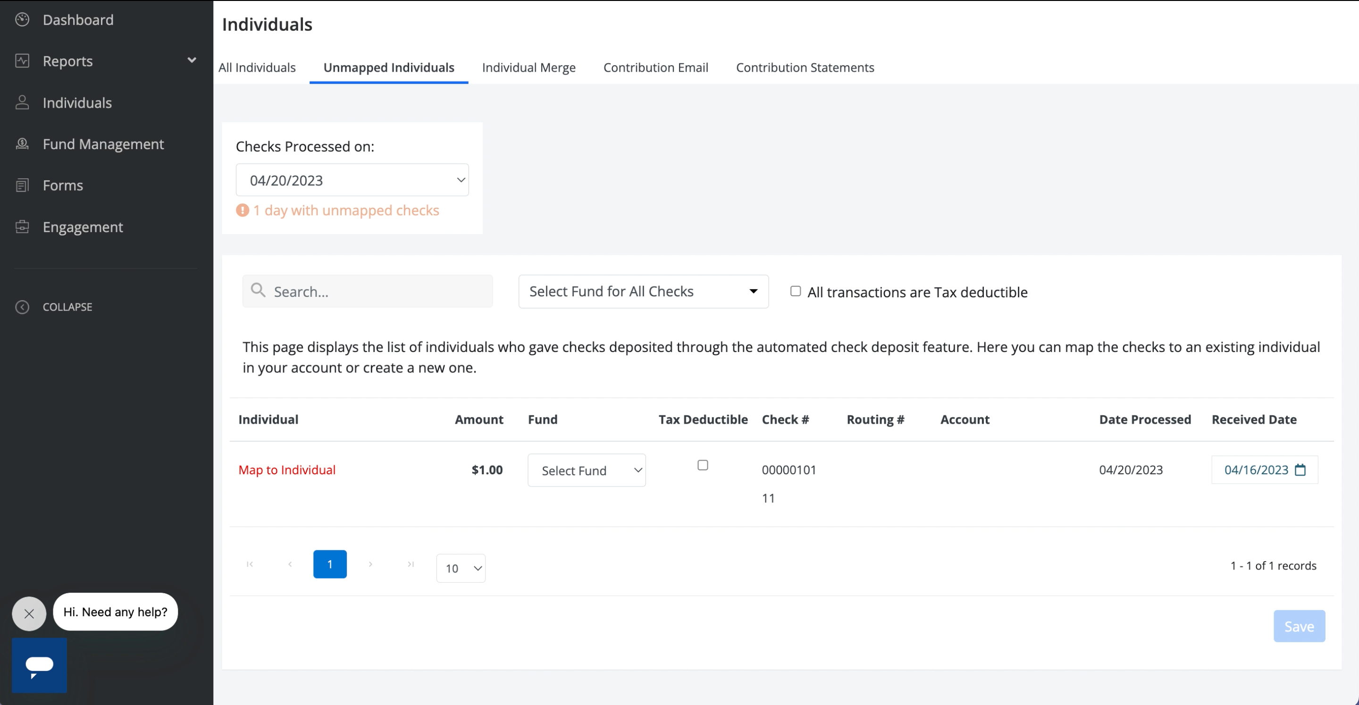Click the Individuals person icon in sidebar
Viewport: 1359px width, 705px height.
point(22,102)
